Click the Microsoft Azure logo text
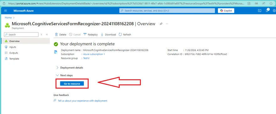276x114 pixels. 24,11
